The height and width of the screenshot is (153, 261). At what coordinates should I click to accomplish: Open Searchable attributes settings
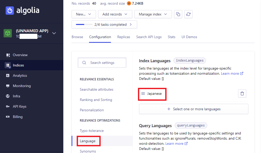pos(97,90)
